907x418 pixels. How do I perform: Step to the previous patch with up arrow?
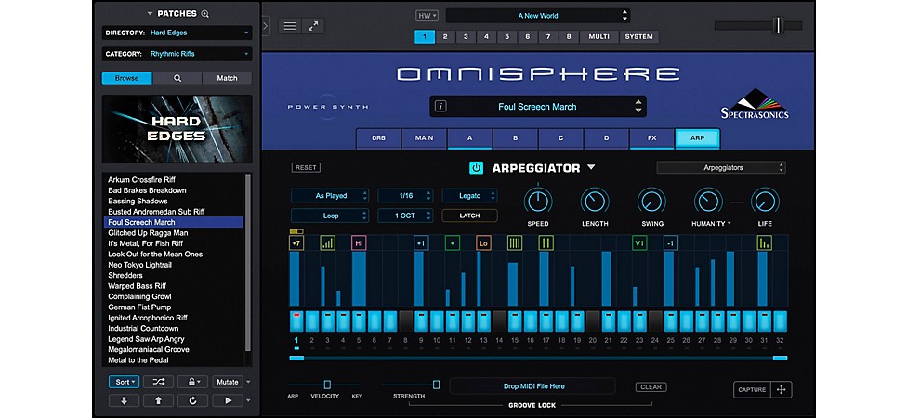point(158,400)
